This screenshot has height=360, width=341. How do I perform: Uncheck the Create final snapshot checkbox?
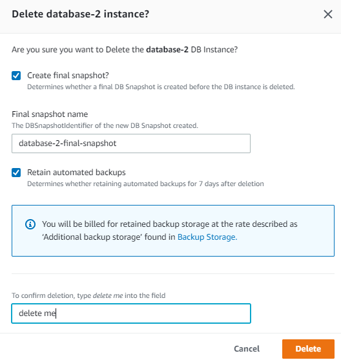16,76
